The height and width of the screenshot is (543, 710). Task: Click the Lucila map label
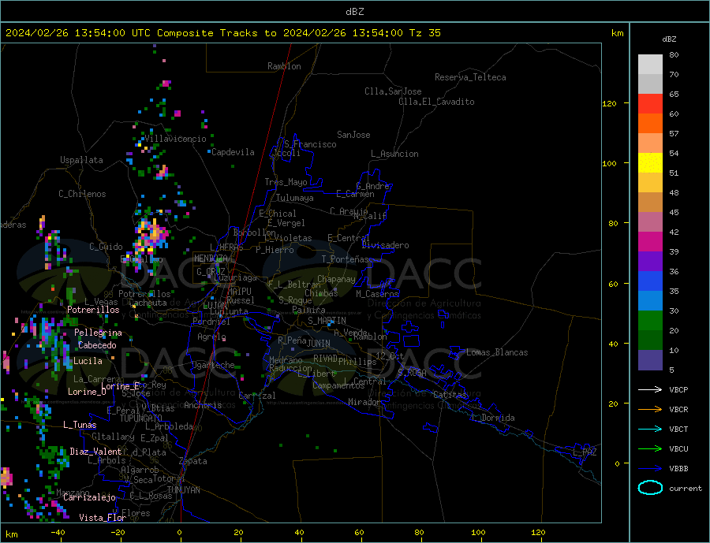tap(88, 362)
